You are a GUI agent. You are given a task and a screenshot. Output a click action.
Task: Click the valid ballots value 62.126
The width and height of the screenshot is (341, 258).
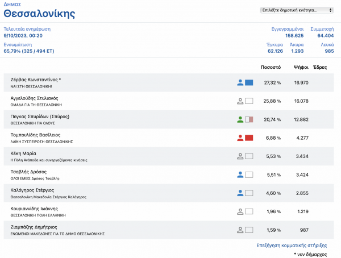click(275, 51)
